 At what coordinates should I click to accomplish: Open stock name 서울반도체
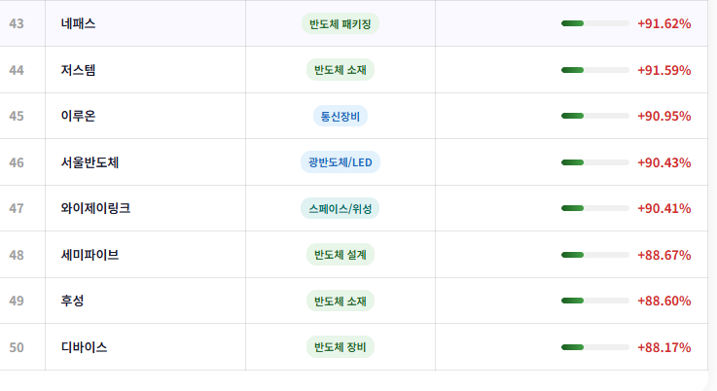tap(90, 162)
